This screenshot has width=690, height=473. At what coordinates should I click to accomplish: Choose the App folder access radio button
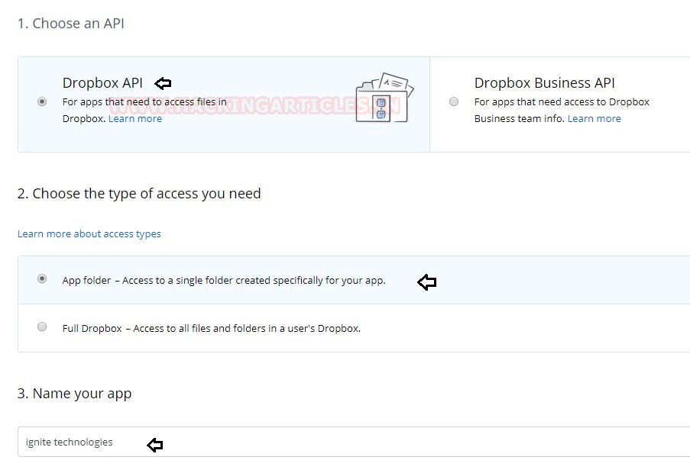[42, 279]
